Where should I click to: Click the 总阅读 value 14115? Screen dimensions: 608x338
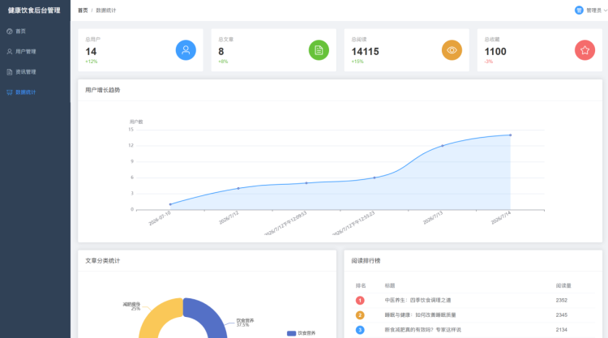366,52
